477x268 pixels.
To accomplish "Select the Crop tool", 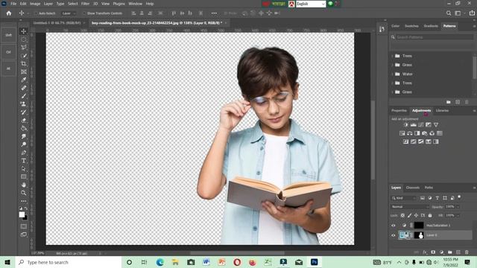I will point(23,64).
